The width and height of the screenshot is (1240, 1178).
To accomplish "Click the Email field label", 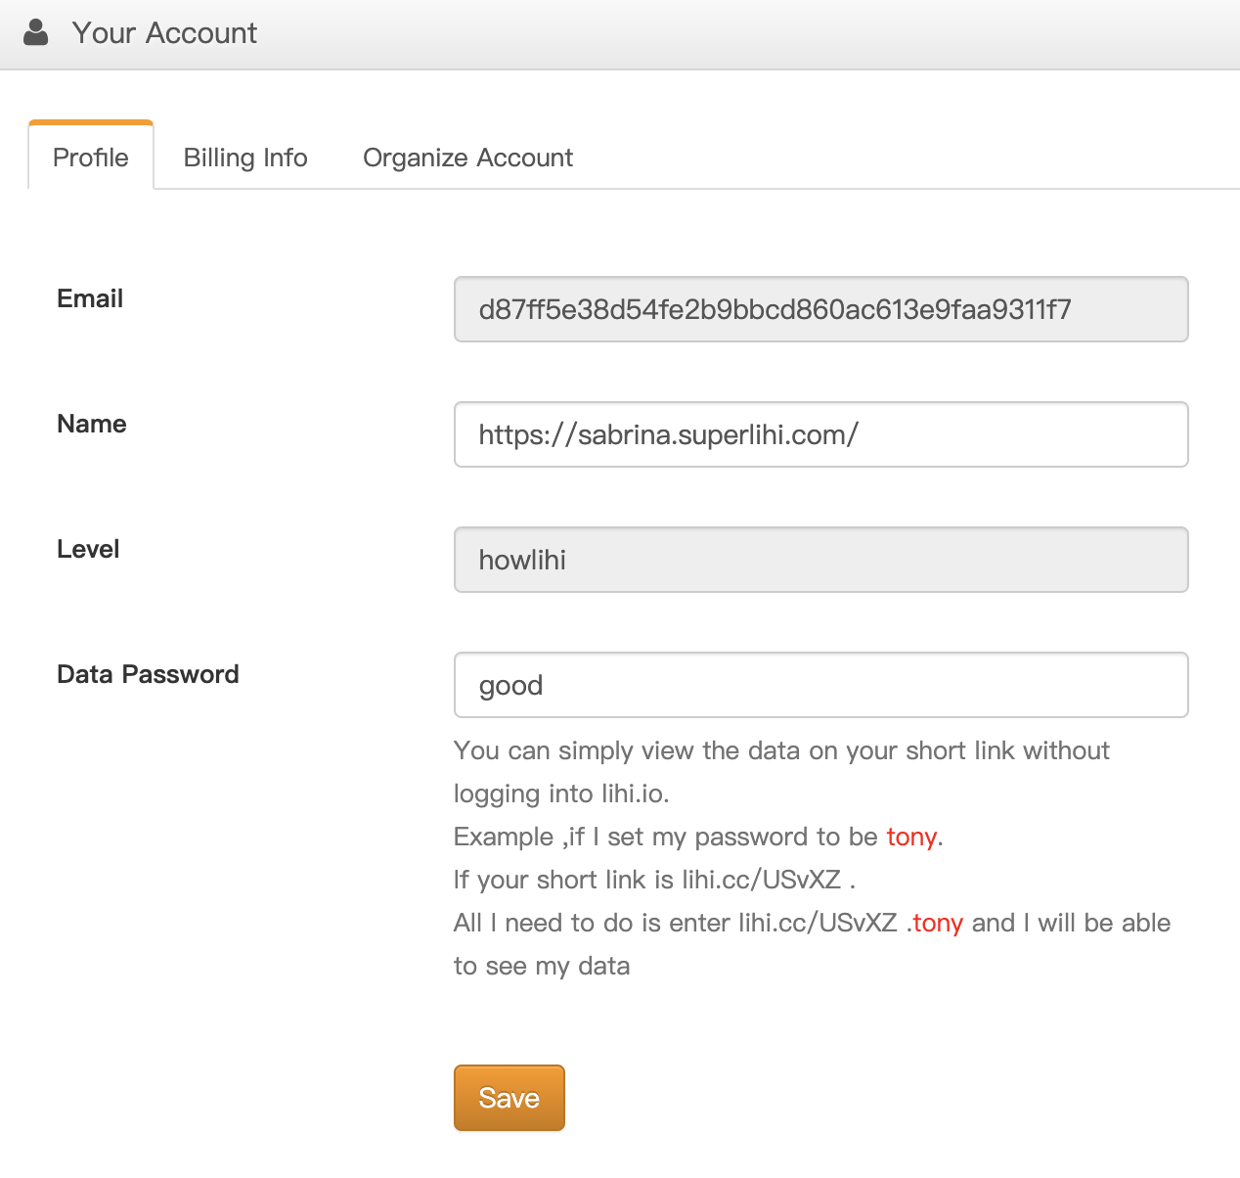I will point(90,298).
